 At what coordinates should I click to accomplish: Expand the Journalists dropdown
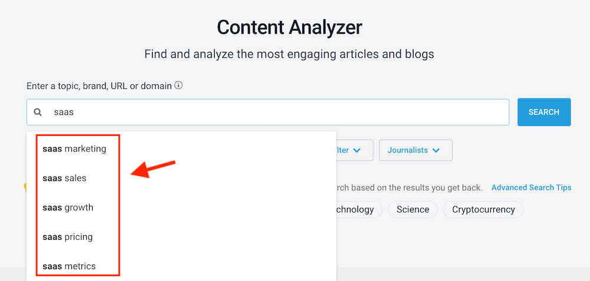(x=415, y=150)
